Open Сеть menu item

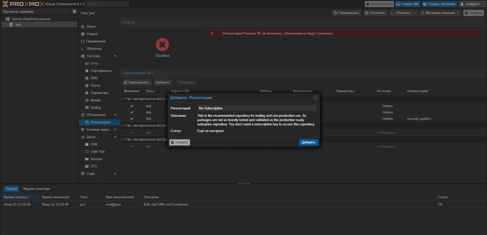[99, 63]
